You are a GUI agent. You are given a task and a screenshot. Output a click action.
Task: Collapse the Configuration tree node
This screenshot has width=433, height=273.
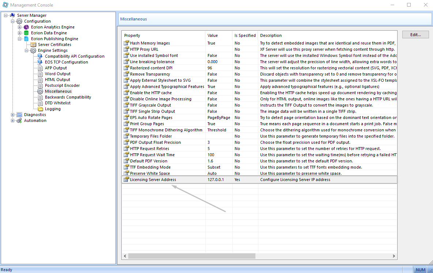point(12,21)
